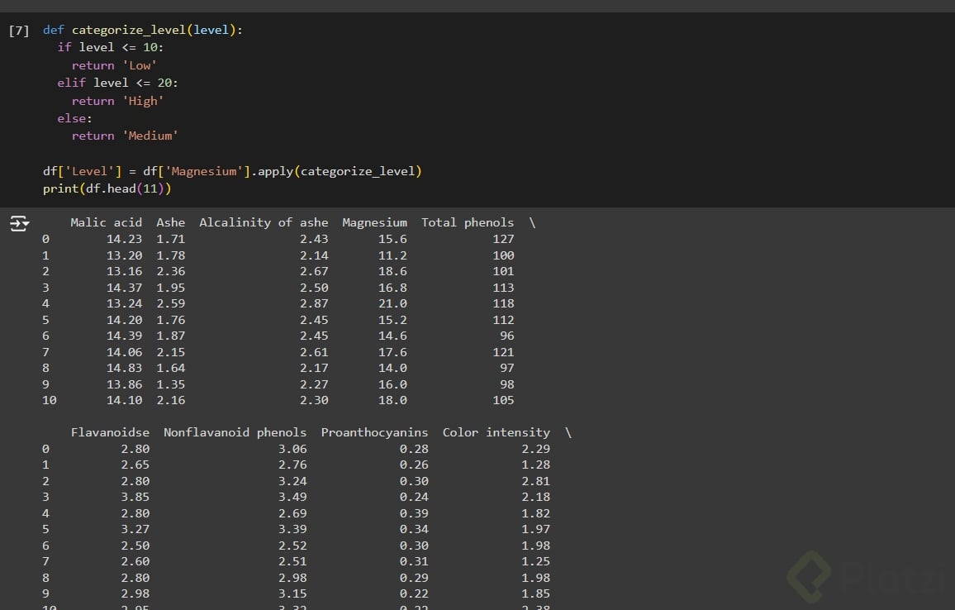
Task: Click Ashe value 1.71
Action: pos(170,239)
